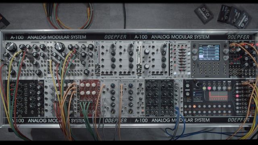Click the LIFEFORMS label on the first module
The height and width of the screenshot is (145, 258).
(35, 42)
